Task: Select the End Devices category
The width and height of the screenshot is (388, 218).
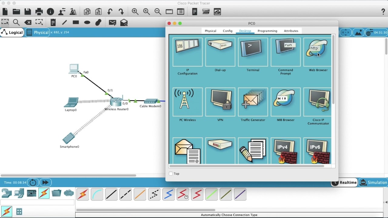Action: [19, 193]
